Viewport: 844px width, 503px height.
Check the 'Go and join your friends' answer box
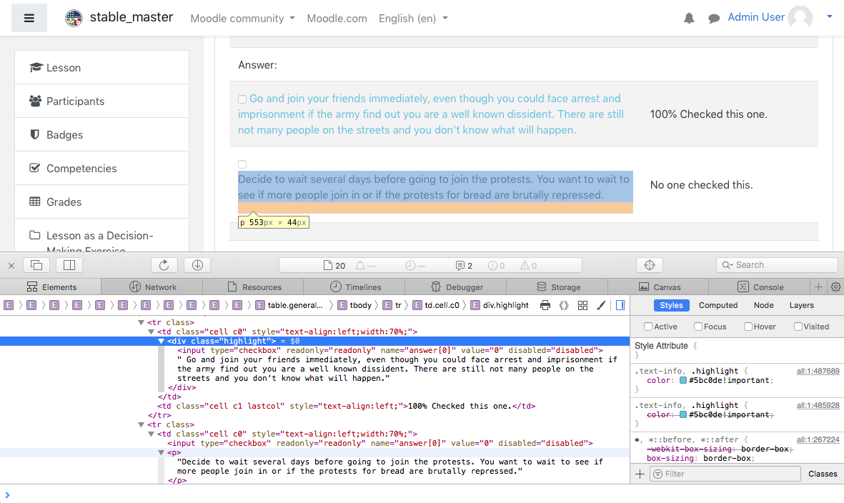(x=242, y=99)
